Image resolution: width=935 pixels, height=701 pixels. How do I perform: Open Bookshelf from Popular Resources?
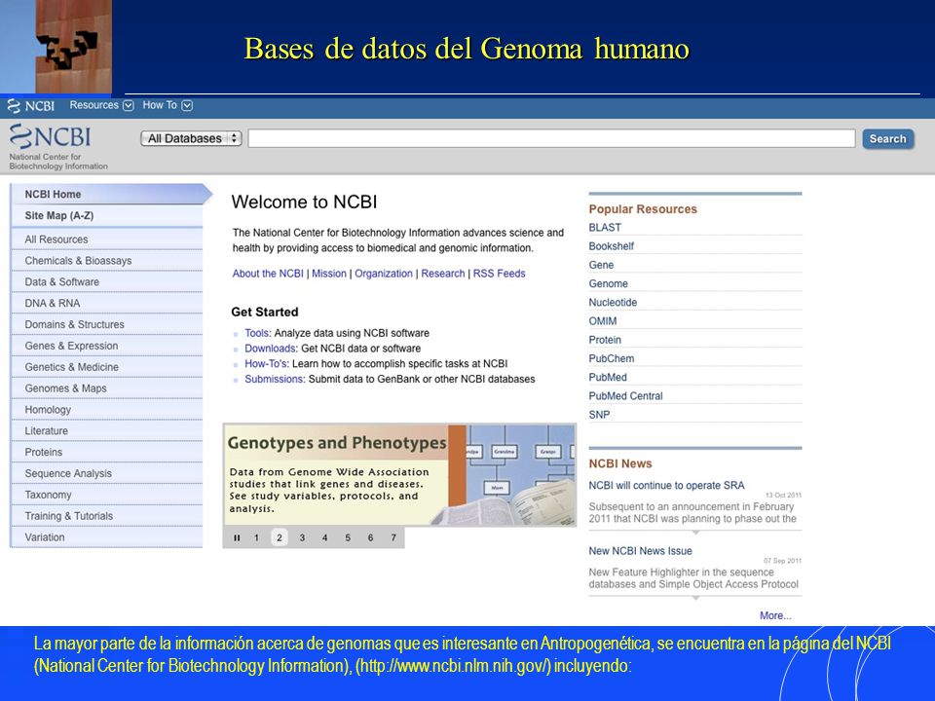612,246
